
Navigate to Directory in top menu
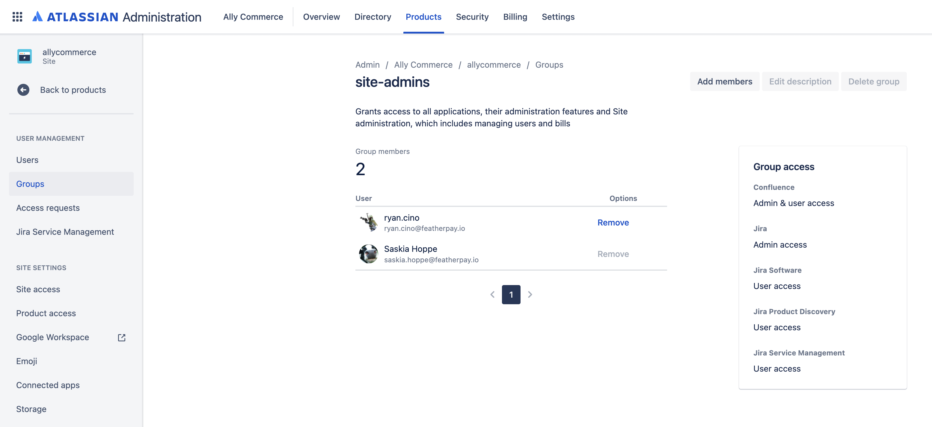click(x=373, y=17)
